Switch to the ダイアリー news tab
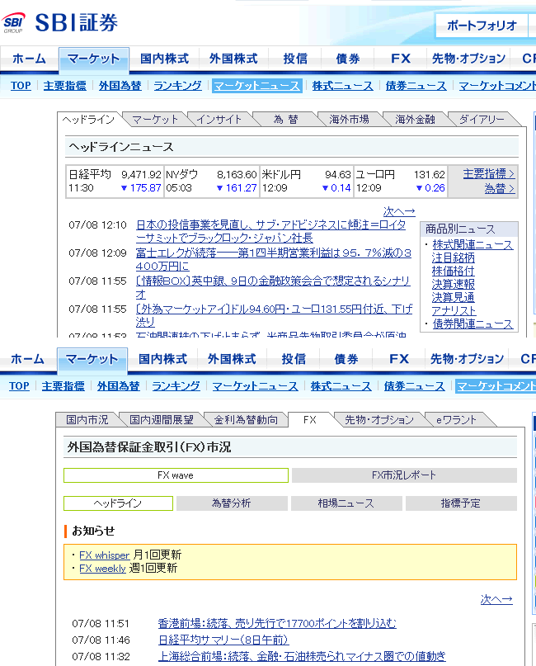Screen dimensions: 536x666 482,120
